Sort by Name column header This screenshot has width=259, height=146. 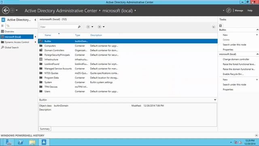tap(48, 35)
